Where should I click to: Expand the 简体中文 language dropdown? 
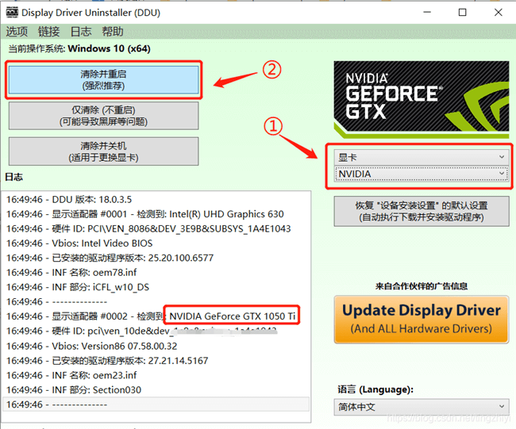coord(421,407)
